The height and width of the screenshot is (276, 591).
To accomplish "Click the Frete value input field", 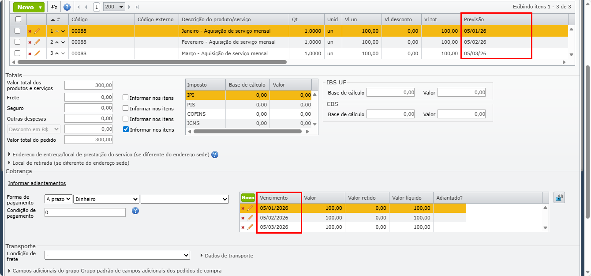I will (x=88, y=97).
